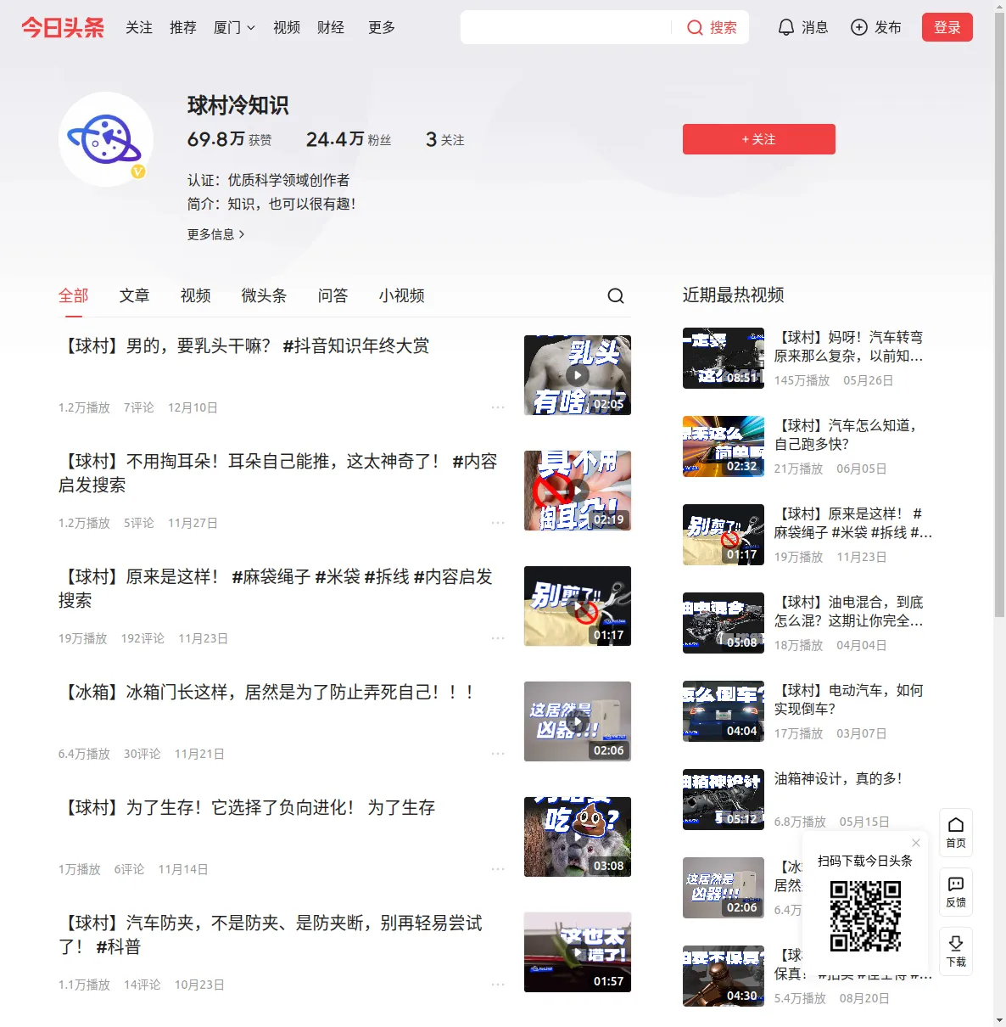Play the 这居然是凶器 feed thumbnail

578,721
